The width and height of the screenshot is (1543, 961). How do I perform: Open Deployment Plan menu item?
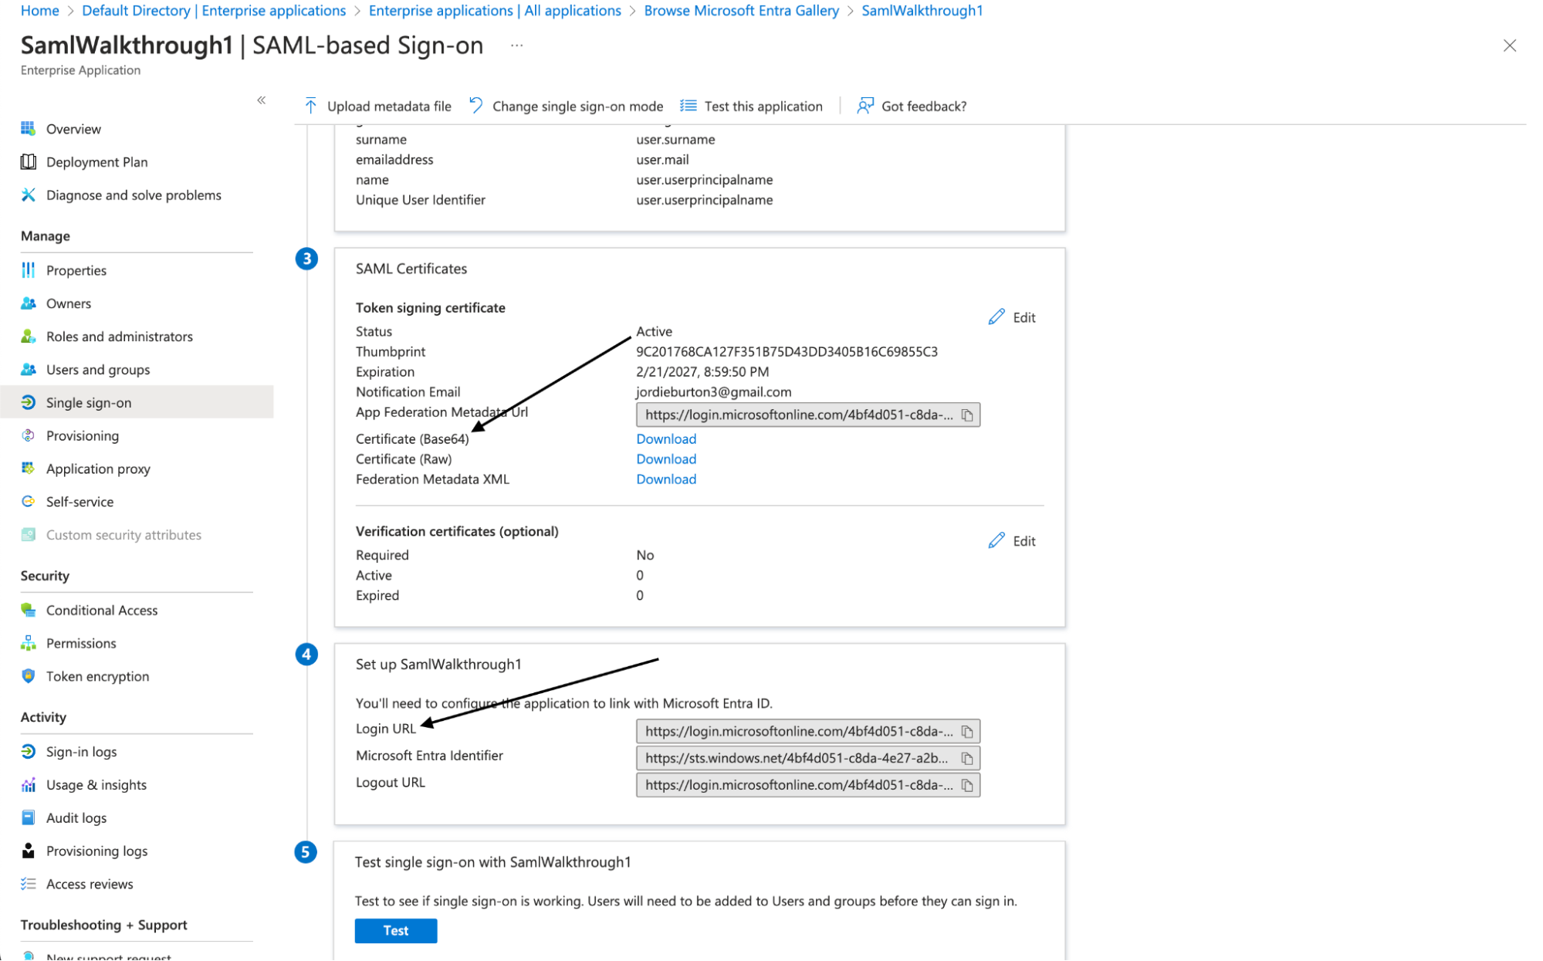96,162
